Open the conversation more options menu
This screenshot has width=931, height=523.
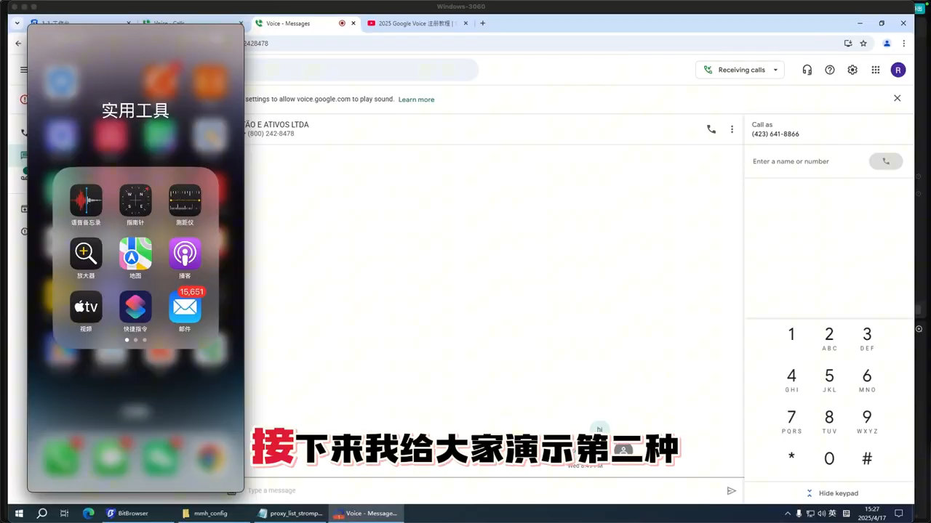(732, 129)
